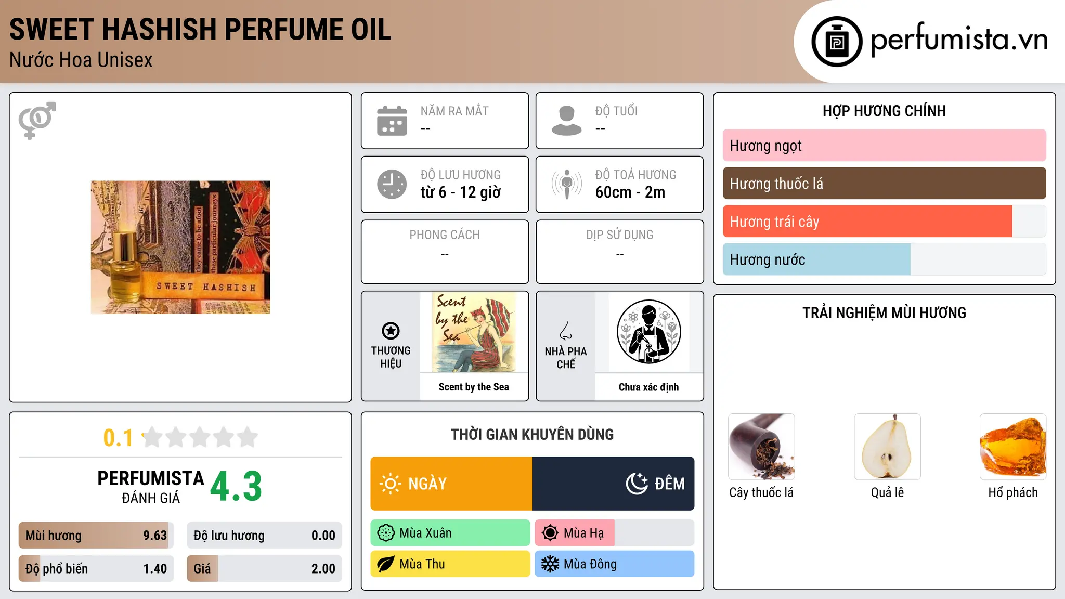Click the perfumer illustration image
The height and width of the screenshot is (599, 1065).
(648, 332)
